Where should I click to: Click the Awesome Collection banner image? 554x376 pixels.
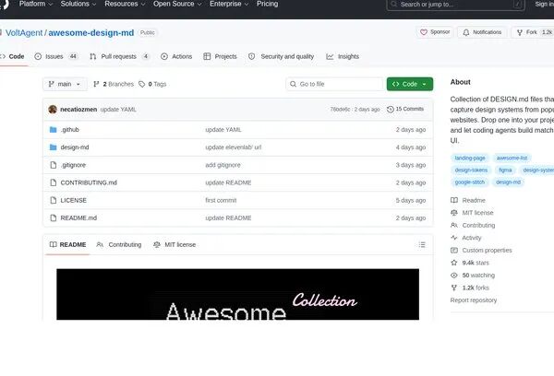click(238, 294)
